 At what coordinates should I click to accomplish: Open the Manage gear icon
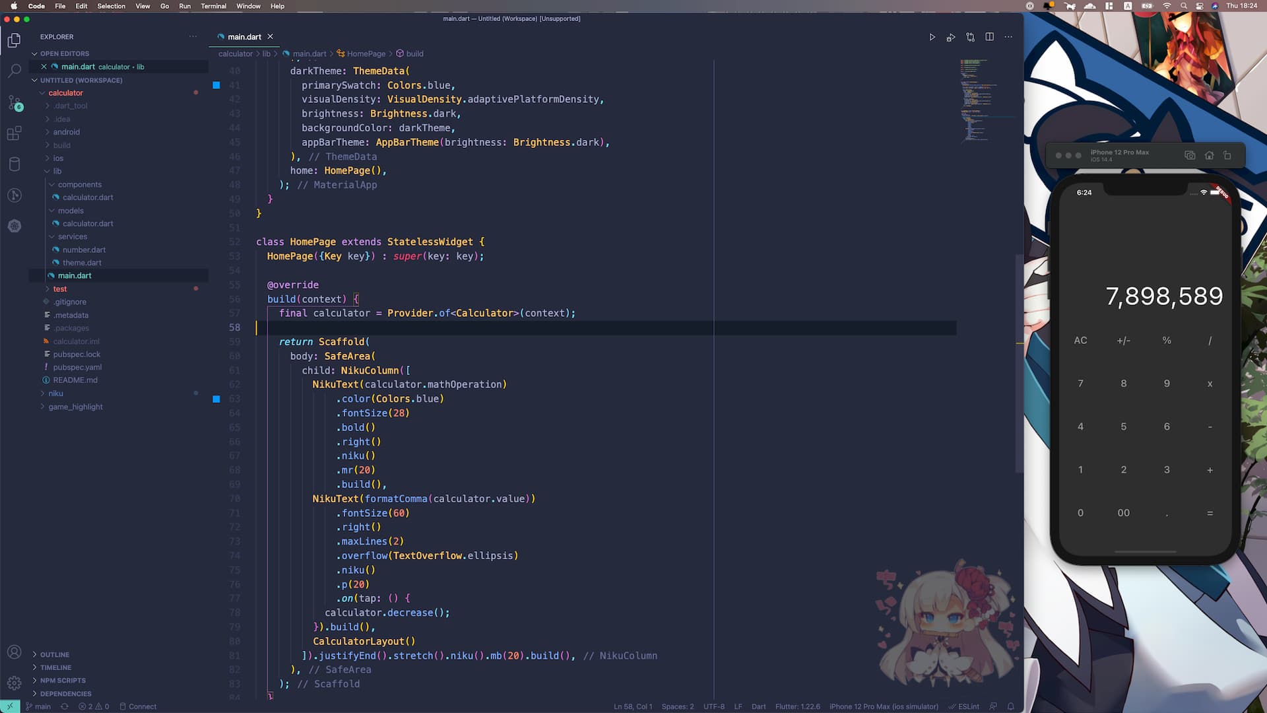(14, 683)
